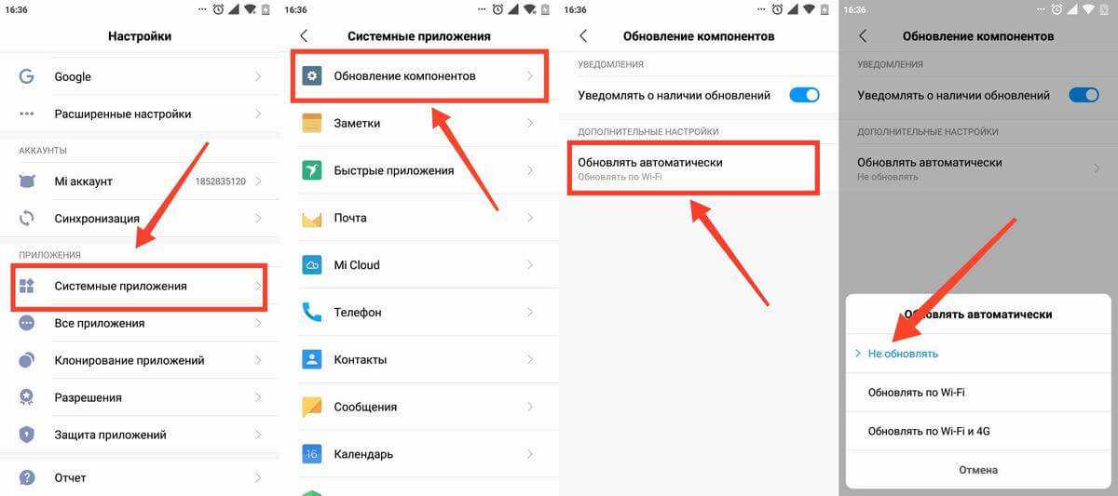Tap the Отмена cancel button
The height and width of the screenshot is (496, 1118).
click(x=978, y=470)
